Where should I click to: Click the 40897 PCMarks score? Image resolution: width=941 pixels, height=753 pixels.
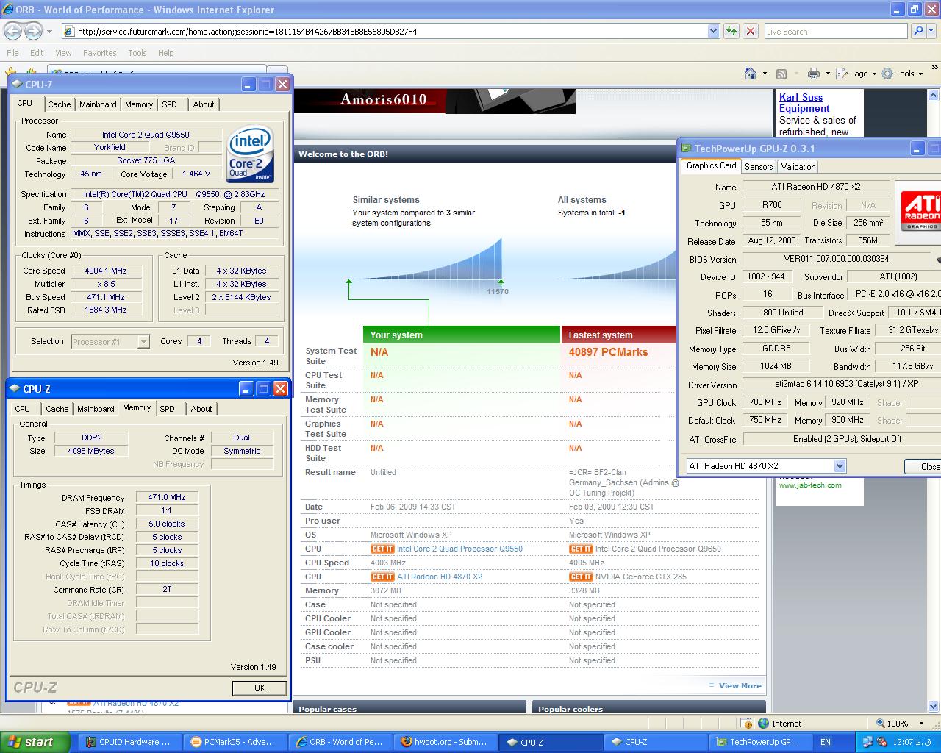click(608, 352)
